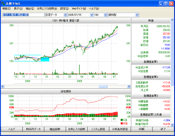175x136 pixels.
Task: Maximize the application window
Action: (166, 4)
